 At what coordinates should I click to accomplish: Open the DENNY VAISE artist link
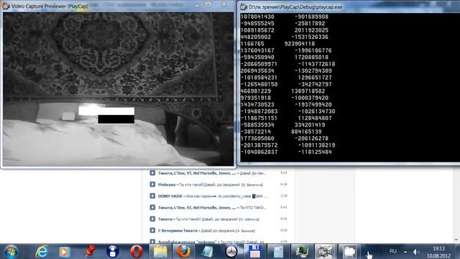tap(170, 196)
